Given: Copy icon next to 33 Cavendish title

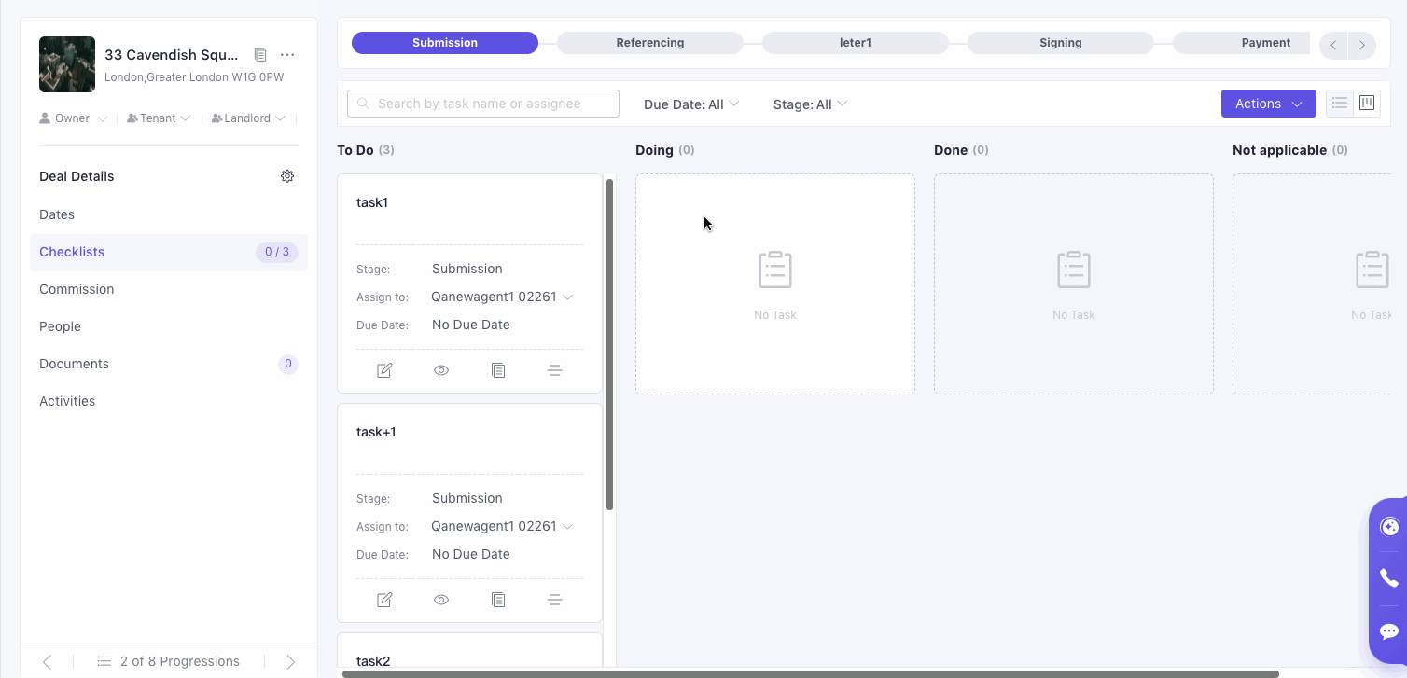Looking at the screenshot, I should point(260,55).
